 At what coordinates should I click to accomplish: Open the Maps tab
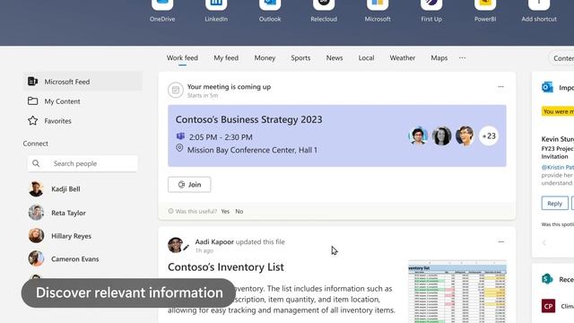point(439,57)
